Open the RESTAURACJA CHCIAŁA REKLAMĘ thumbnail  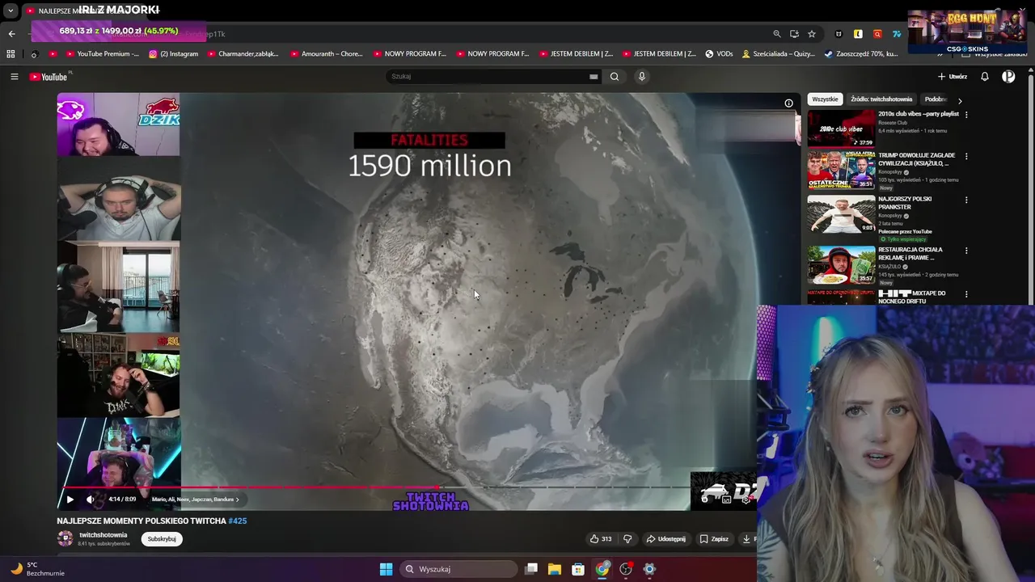coord(841,264)
